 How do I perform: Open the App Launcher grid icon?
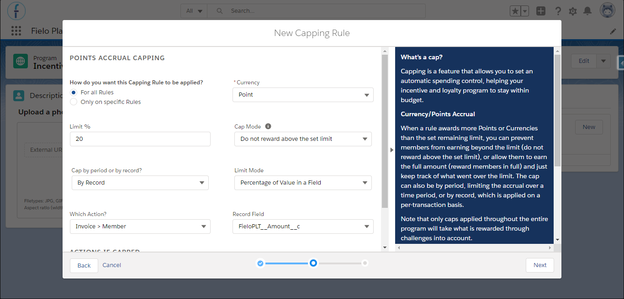pos(16,31)
